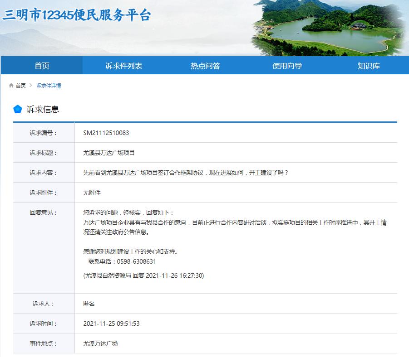Click the 诉求编号 field label
The image size is (409, 357).
click(x=43, y=133)
